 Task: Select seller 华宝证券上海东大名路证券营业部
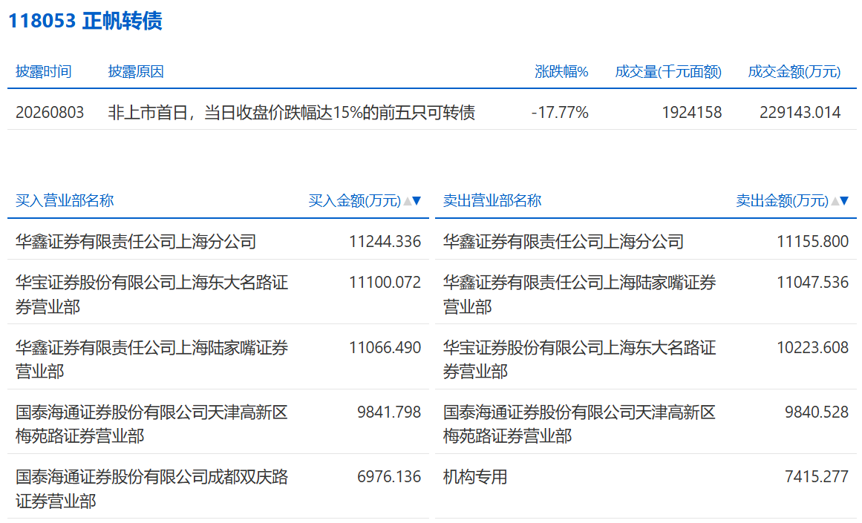pyautogui.click(x=579, y=359)
